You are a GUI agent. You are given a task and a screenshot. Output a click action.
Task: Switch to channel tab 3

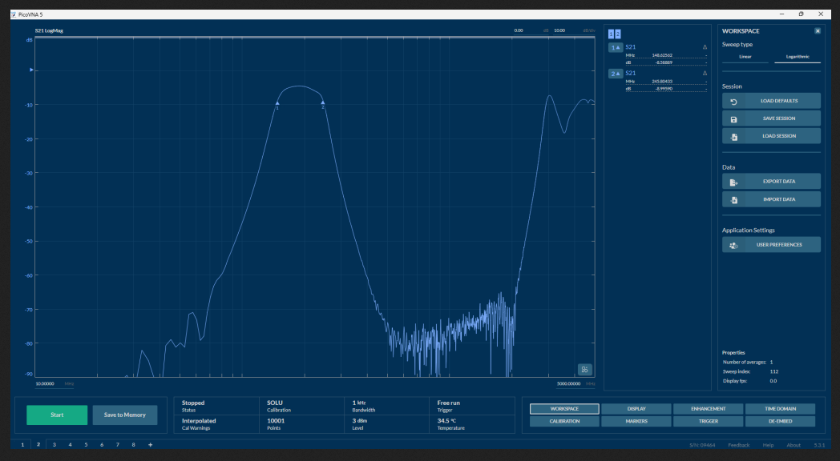click(55, 445)
